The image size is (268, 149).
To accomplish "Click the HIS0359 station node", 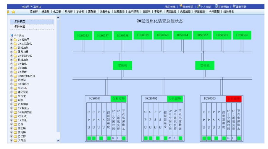I will tap(143, 35).
